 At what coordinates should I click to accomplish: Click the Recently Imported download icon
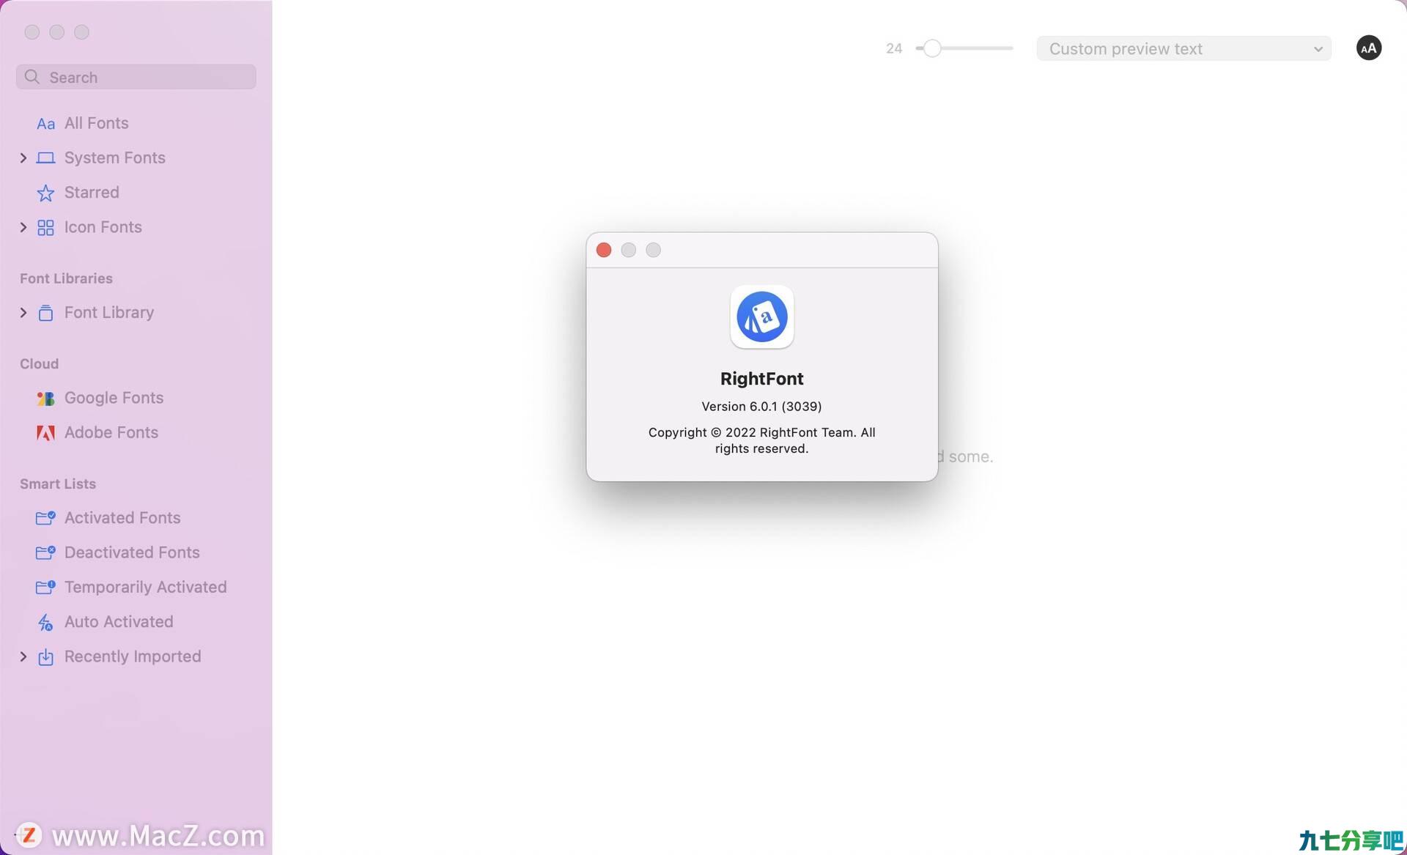(45, 656)
